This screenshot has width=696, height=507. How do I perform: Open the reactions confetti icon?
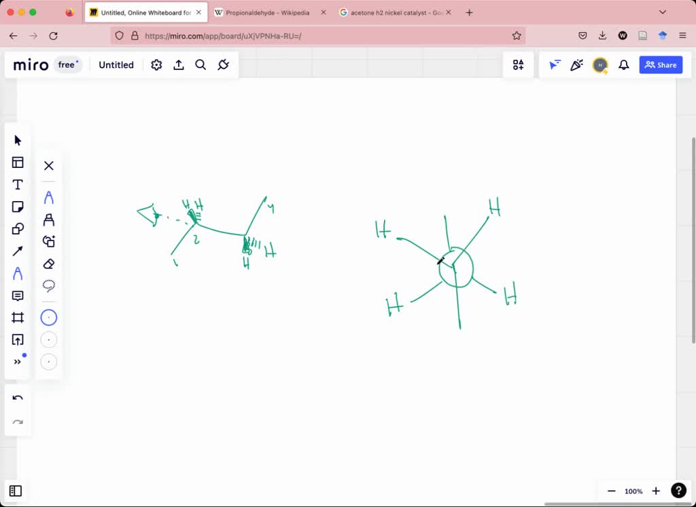pyautogui.click(x=577, y=65)
